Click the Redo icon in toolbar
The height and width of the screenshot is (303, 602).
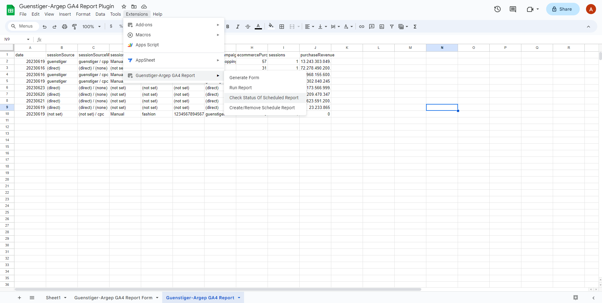[55, 27]
